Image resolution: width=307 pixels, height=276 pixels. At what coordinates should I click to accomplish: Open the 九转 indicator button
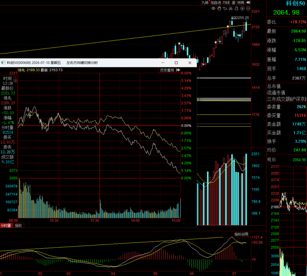pos(205,3)
